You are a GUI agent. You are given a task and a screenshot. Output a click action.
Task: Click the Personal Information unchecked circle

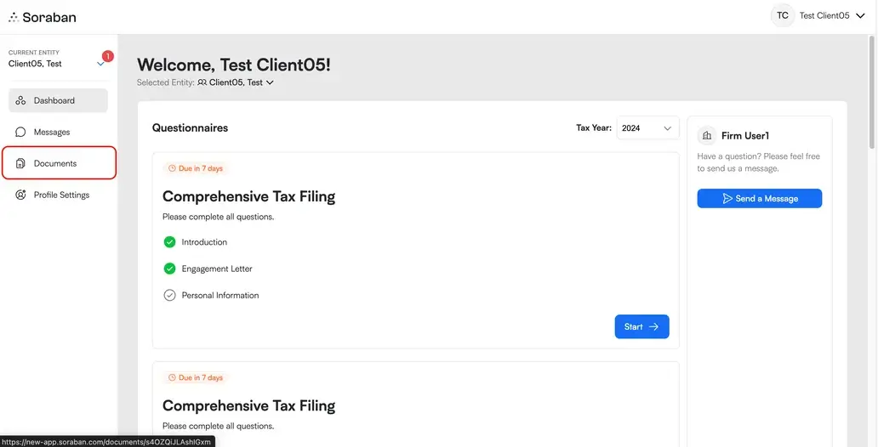169,296
